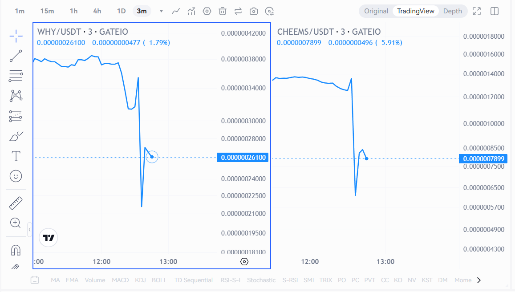Pick the ruler measure tool
The width and height of the screenshot is (515, 292).
click(16, 203)
